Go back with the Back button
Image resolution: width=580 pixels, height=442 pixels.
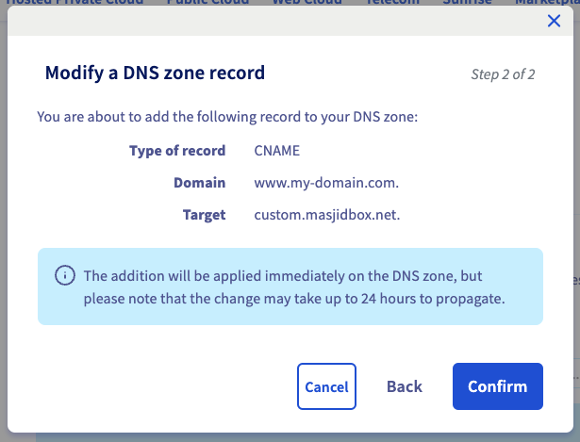point(405,386)
